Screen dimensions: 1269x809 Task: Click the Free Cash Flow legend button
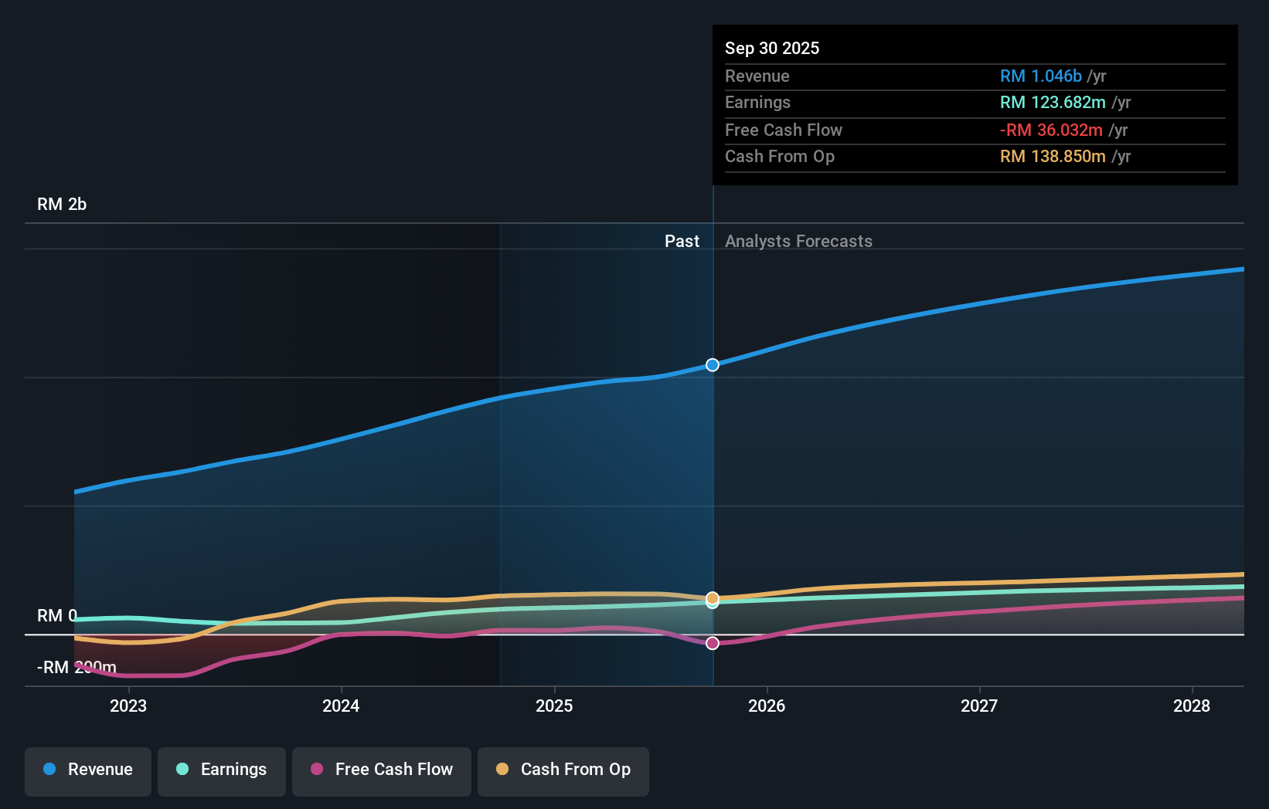pyautogui.click(x=381, y=770)
